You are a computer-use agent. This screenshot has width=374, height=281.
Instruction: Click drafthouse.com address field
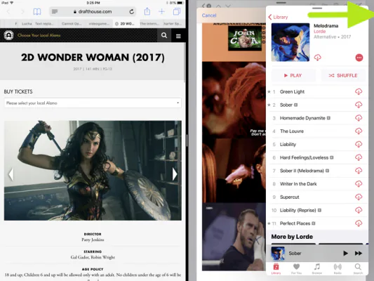(93, 11)
